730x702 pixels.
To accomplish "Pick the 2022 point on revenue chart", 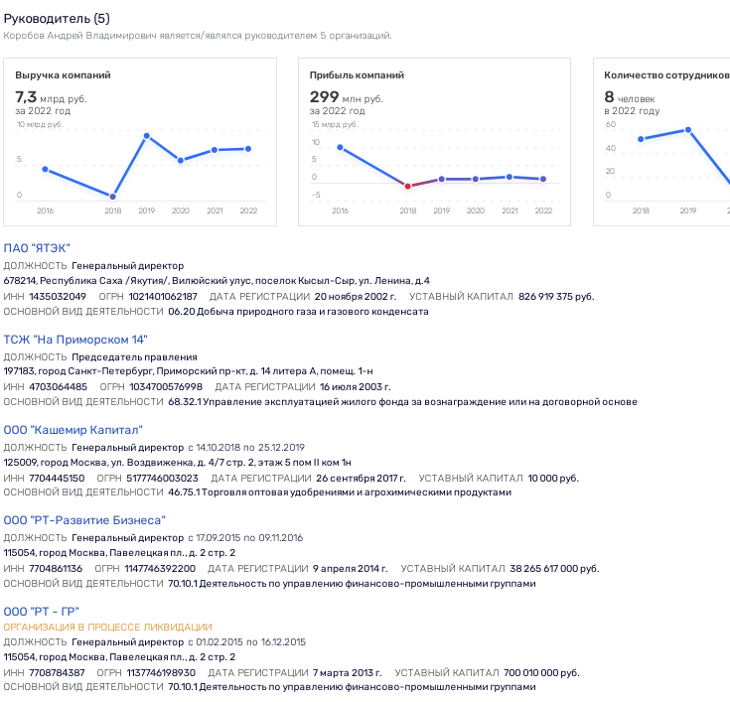I will point(248,149).
